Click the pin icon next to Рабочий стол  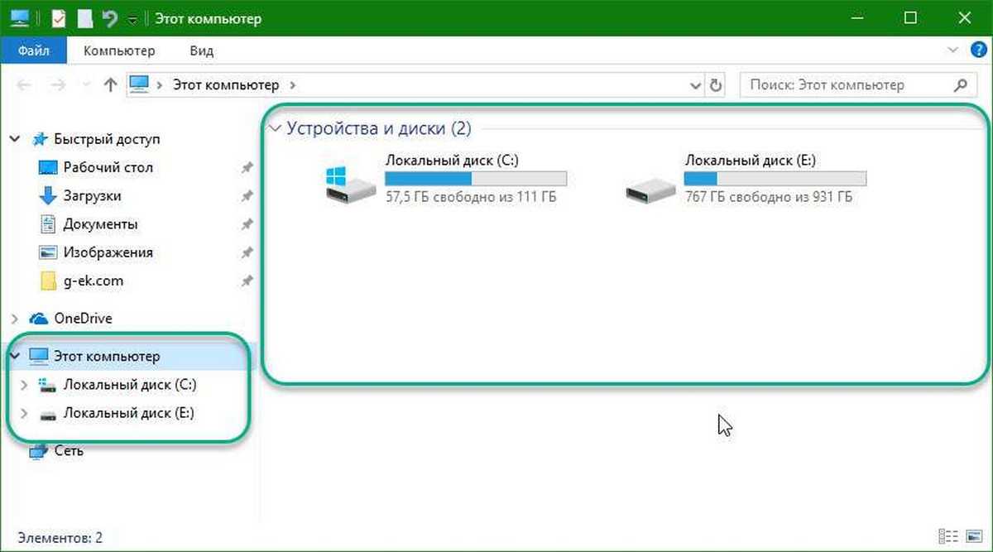click(x=246, y=168)
